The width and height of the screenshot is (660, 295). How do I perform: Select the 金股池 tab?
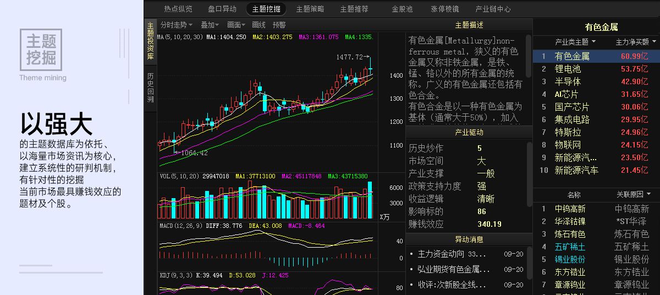(402, 9)
